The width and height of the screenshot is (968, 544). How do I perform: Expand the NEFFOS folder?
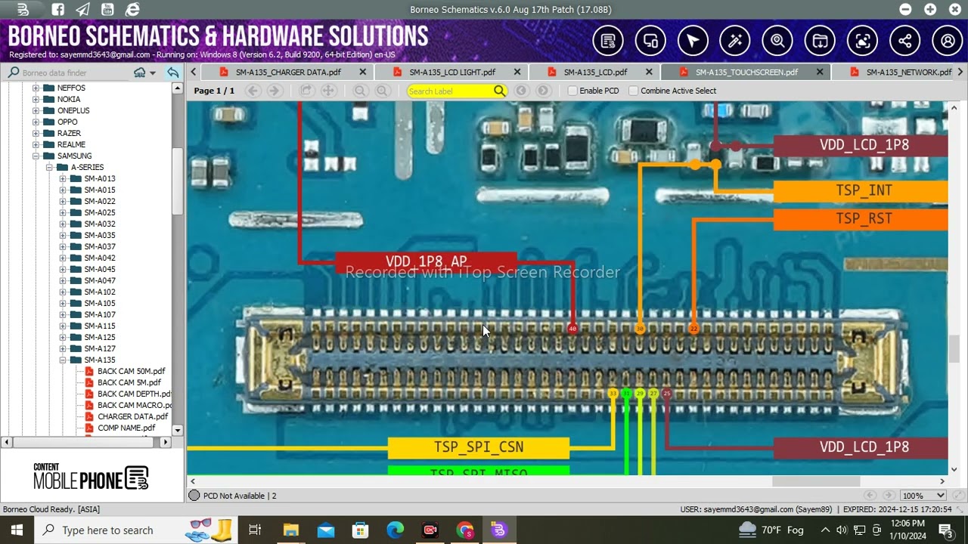click(36, 88)
